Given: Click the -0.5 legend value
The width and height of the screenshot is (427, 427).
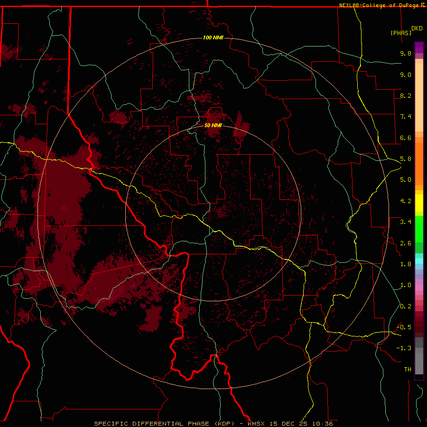Looking at the screenshot, I should click(x=404, y=327).
